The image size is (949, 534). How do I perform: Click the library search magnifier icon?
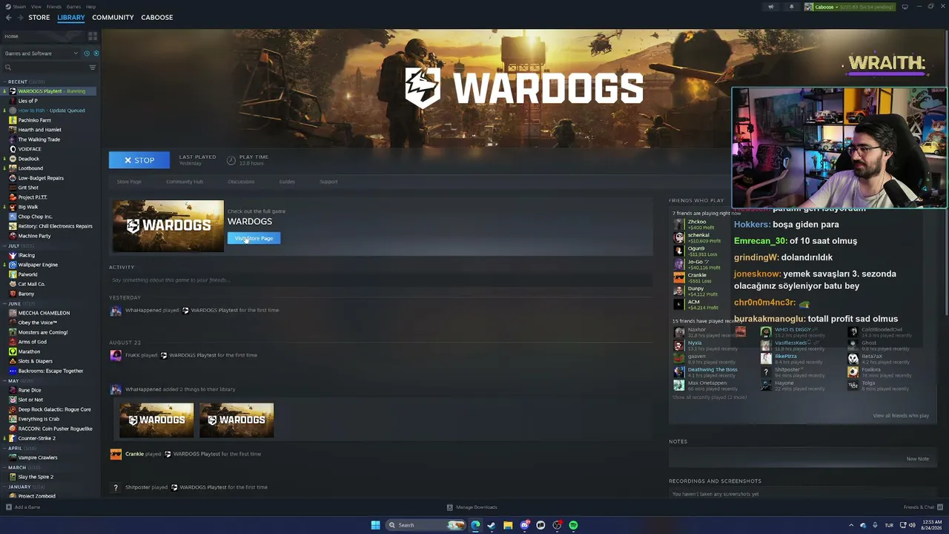click(x=8, y=67)
